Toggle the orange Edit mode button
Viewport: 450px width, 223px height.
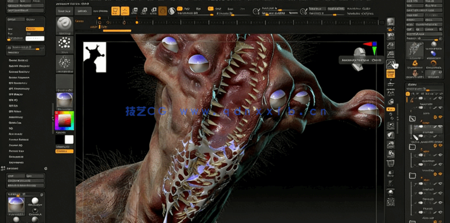coord(115,11)
